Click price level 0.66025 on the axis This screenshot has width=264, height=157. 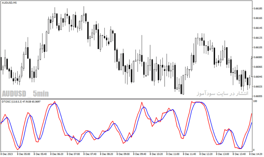point(258,87)
